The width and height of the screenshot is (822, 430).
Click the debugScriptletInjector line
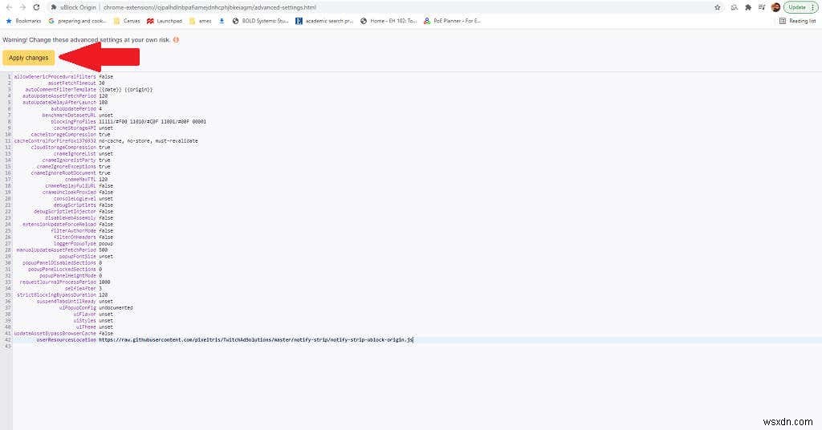click(x=73, y=212)
